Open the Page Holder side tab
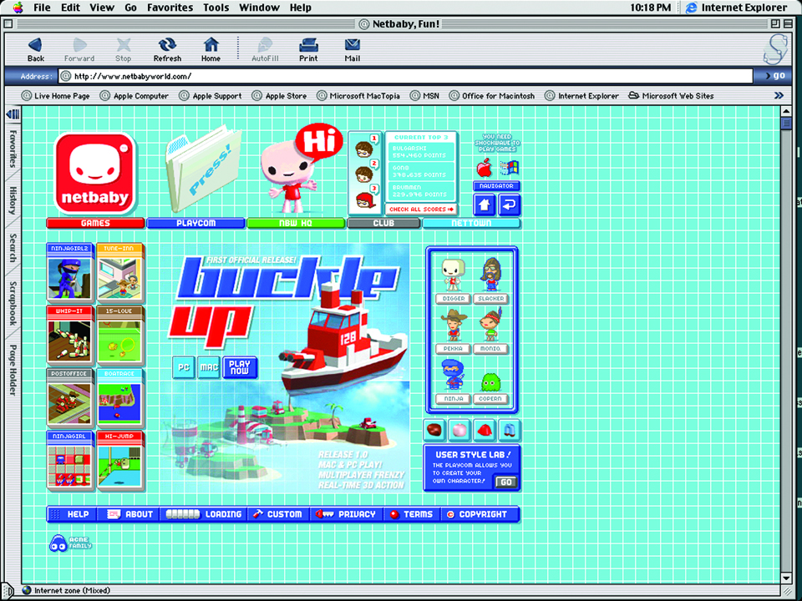 [x=13, y=370]
